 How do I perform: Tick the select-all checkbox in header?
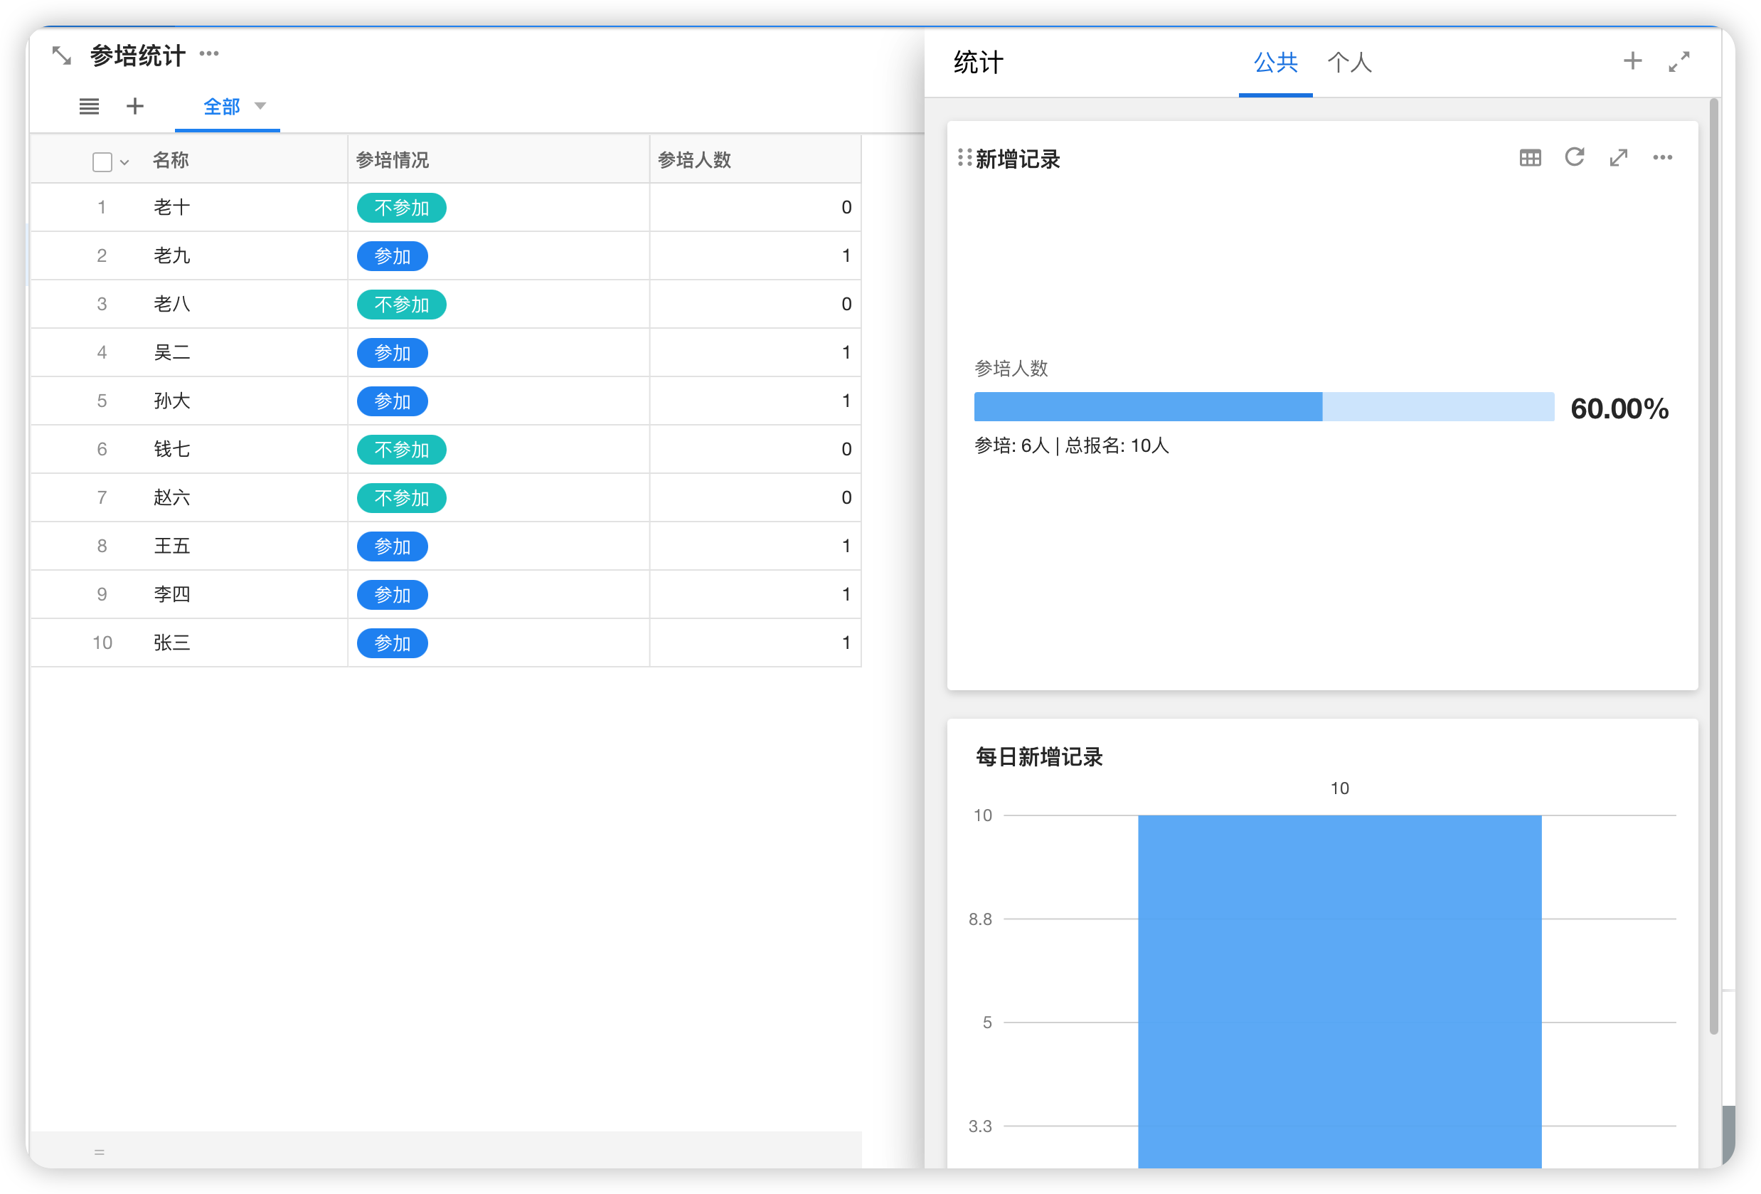(x=102, y=162)
